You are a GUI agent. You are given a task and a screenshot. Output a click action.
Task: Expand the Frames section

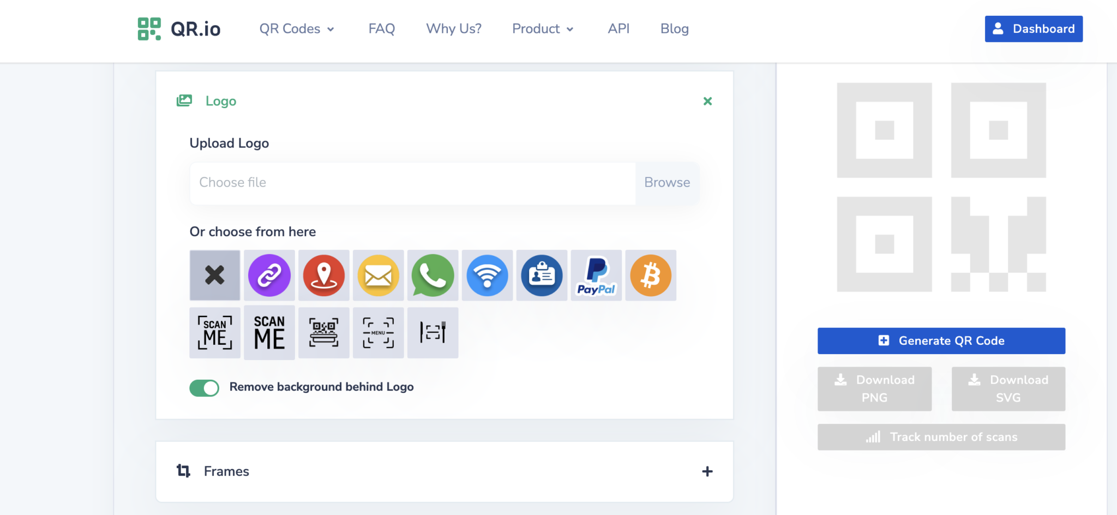pos(707,471)
